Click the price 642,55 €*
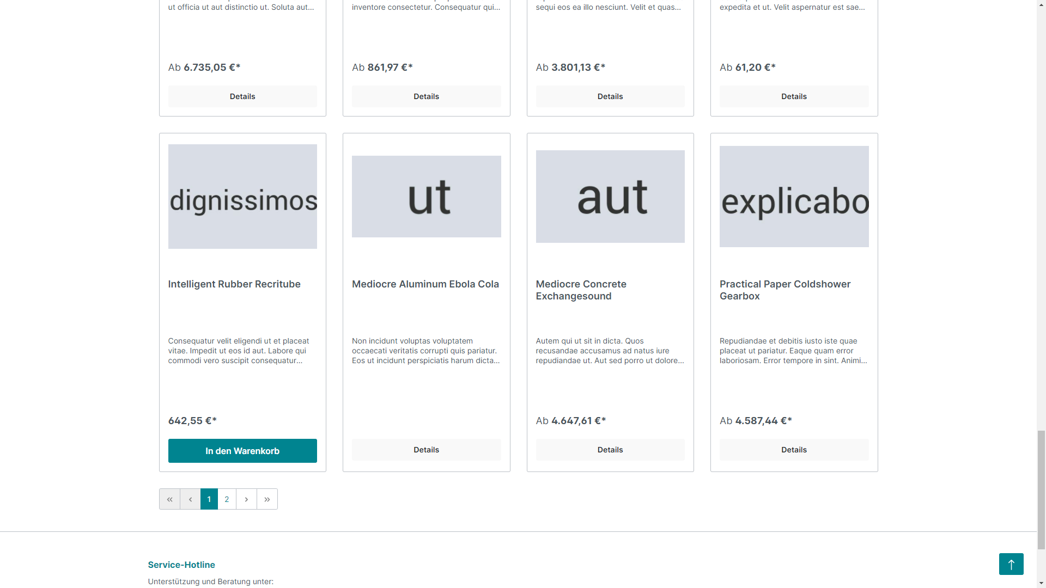Screen dimensions: 1046x588 pos(192,421)
